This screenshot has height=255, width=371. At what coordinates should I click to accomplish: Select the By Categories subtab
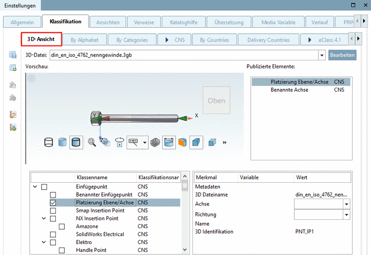click(132, 40)
